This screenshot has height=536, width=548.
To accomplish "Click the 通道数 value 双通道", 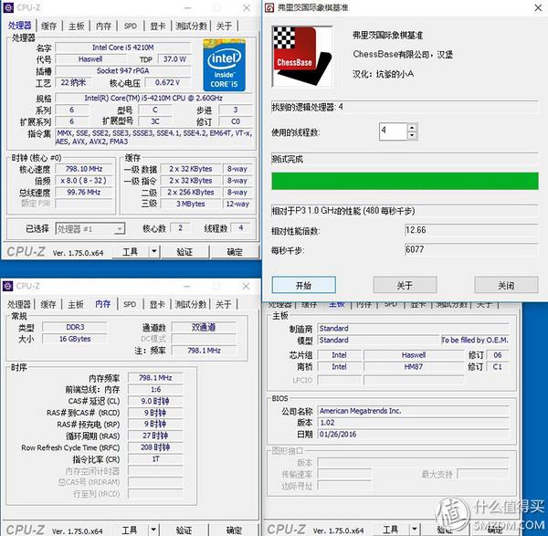I will 204,327.
